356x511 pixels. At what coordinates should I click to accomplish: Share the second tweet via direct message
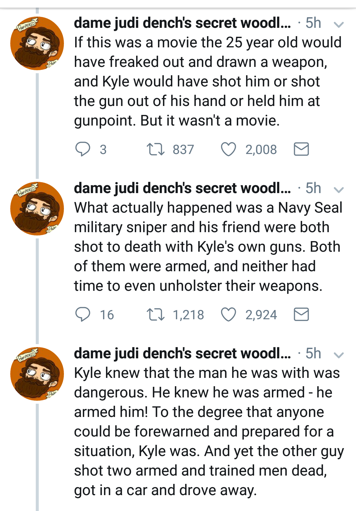[x=301, y=314]
